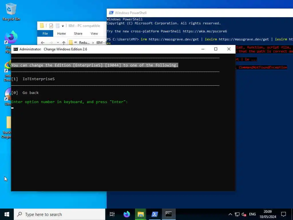Viewport: 293px width, 220px height.
Task: Switch to File Explorer in the taskbar
Action: point(140,214)
